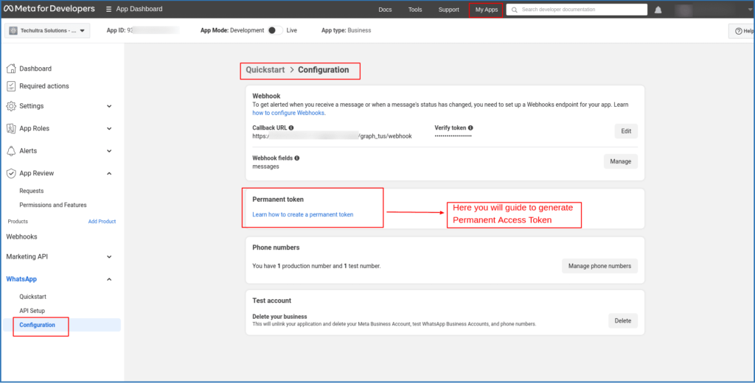Click the 'Delete your business' heading

(x=279, y=317)
